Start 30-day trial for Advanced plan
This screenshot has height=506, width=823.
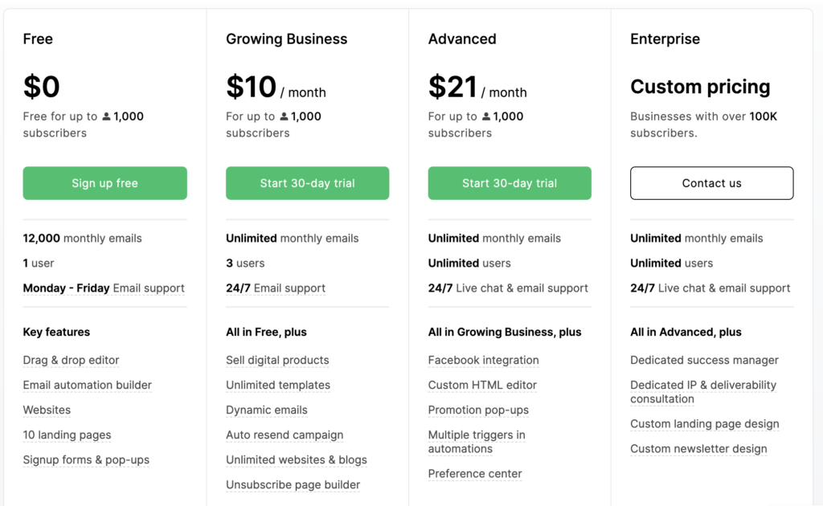point(510,183)
